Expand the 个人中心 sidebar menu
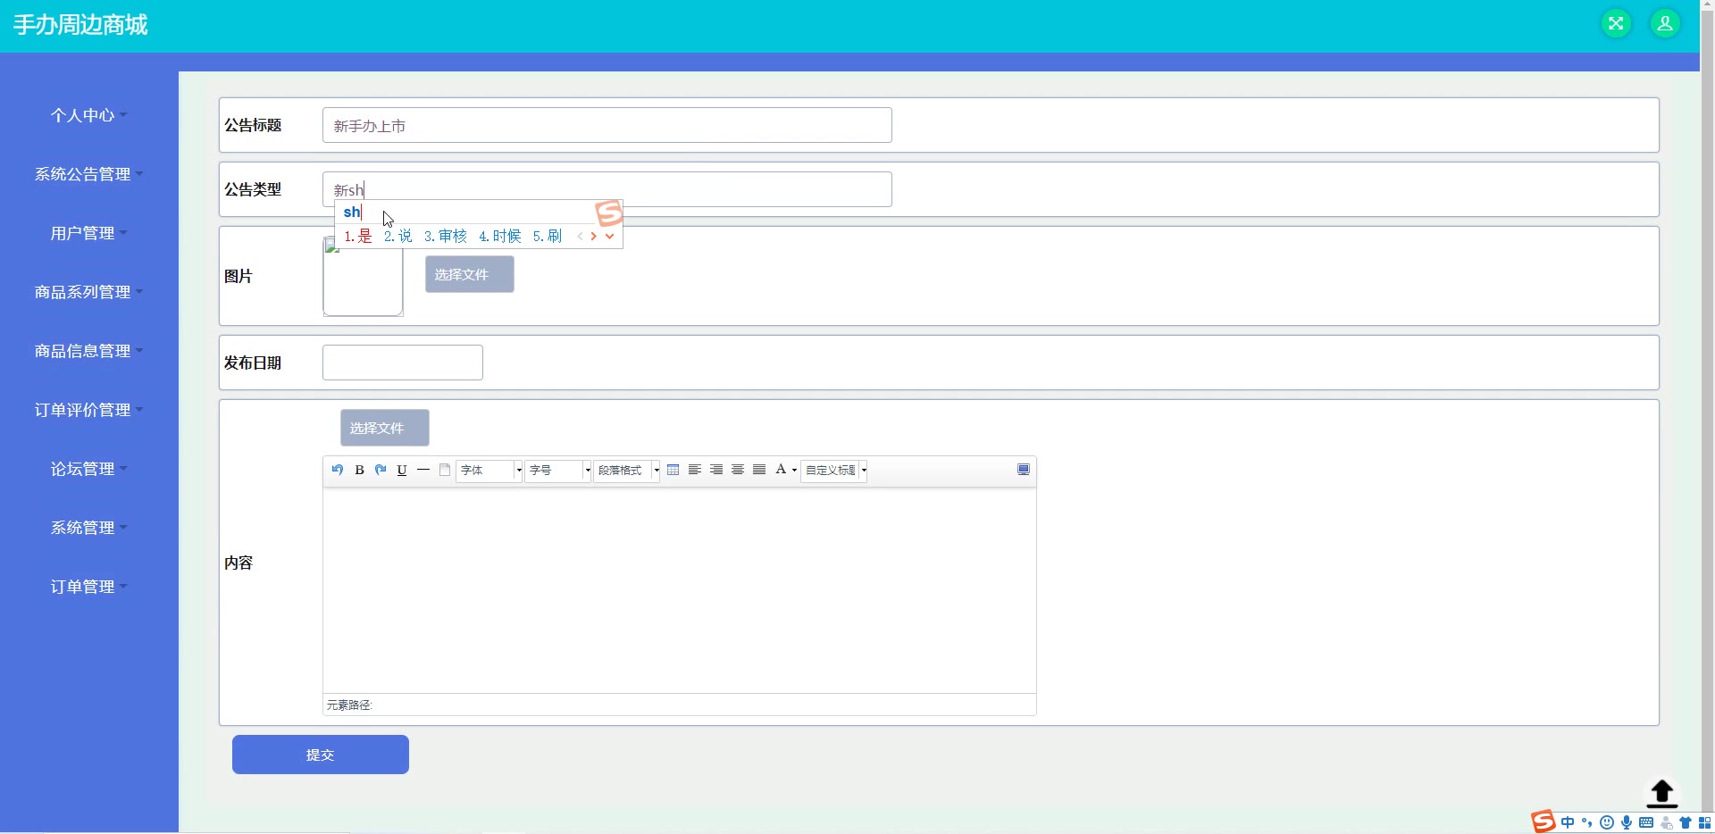The image size is (1715, 834). (89, 115)
